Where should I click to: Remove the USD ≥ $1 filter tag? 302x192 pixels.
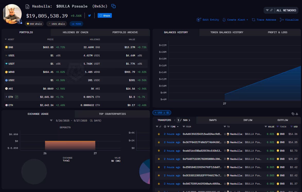[x=156, y=112]
